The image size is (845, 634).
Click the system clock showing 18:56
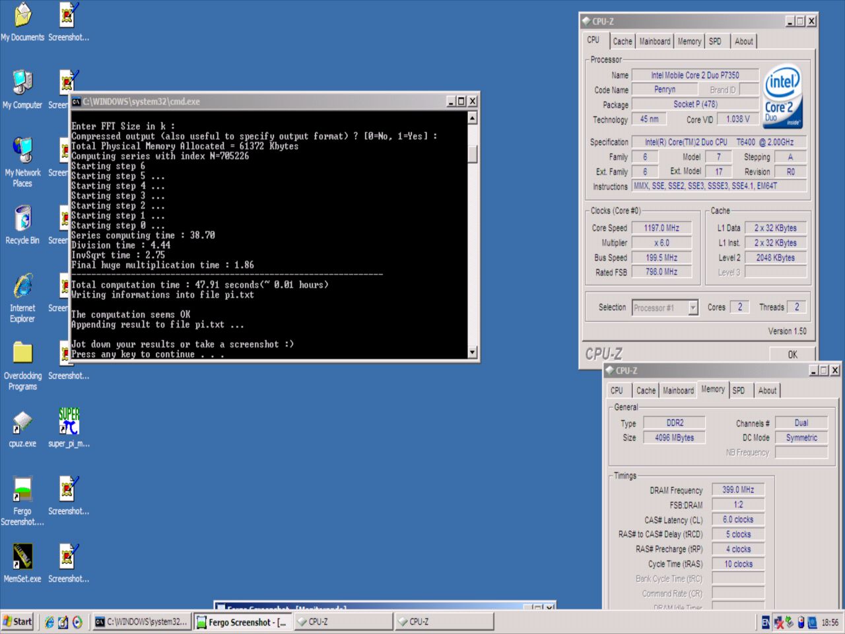point(830,622)
